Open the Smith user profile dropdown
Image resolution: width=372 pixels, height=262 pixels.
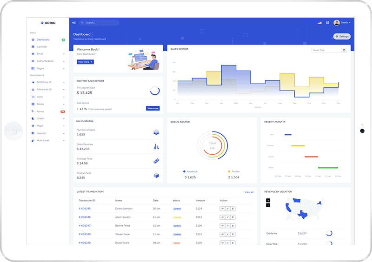pos(342,22)
